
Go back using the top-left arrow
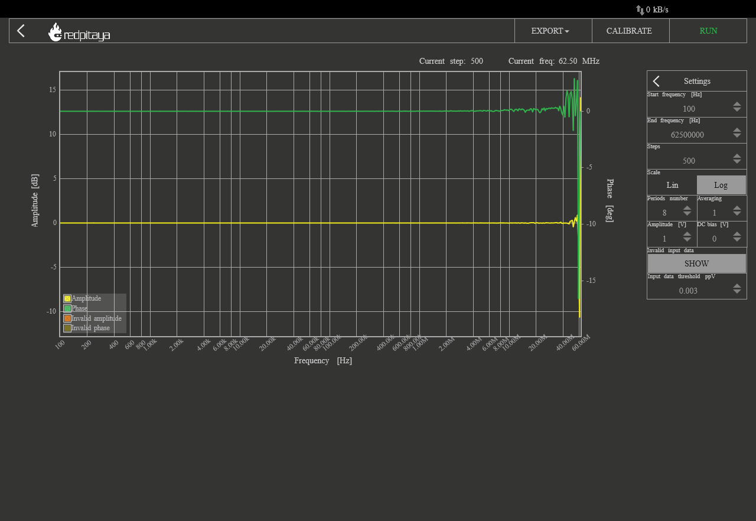(21, 31)
